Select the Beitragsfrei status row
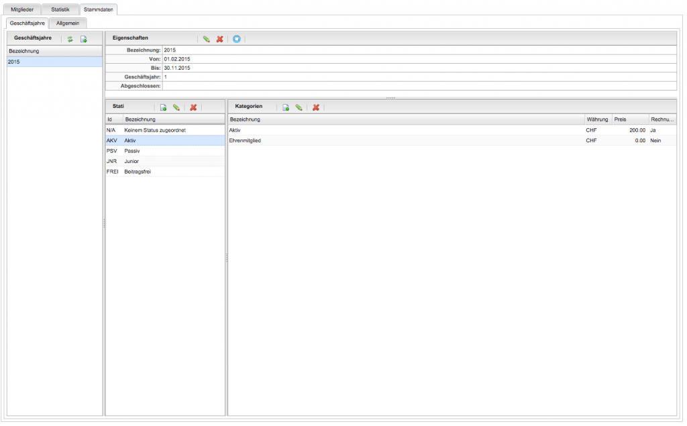Screen dimensions: 687x426 coord(165,172)
